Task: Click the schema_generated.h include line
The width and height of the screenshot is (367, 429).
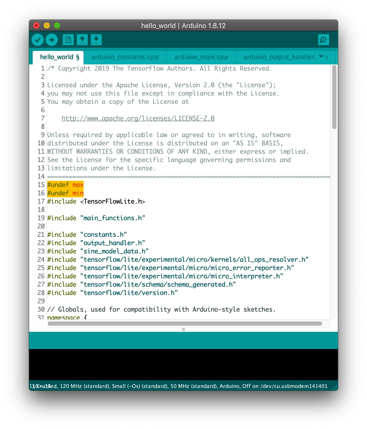Action: (142, 285)
